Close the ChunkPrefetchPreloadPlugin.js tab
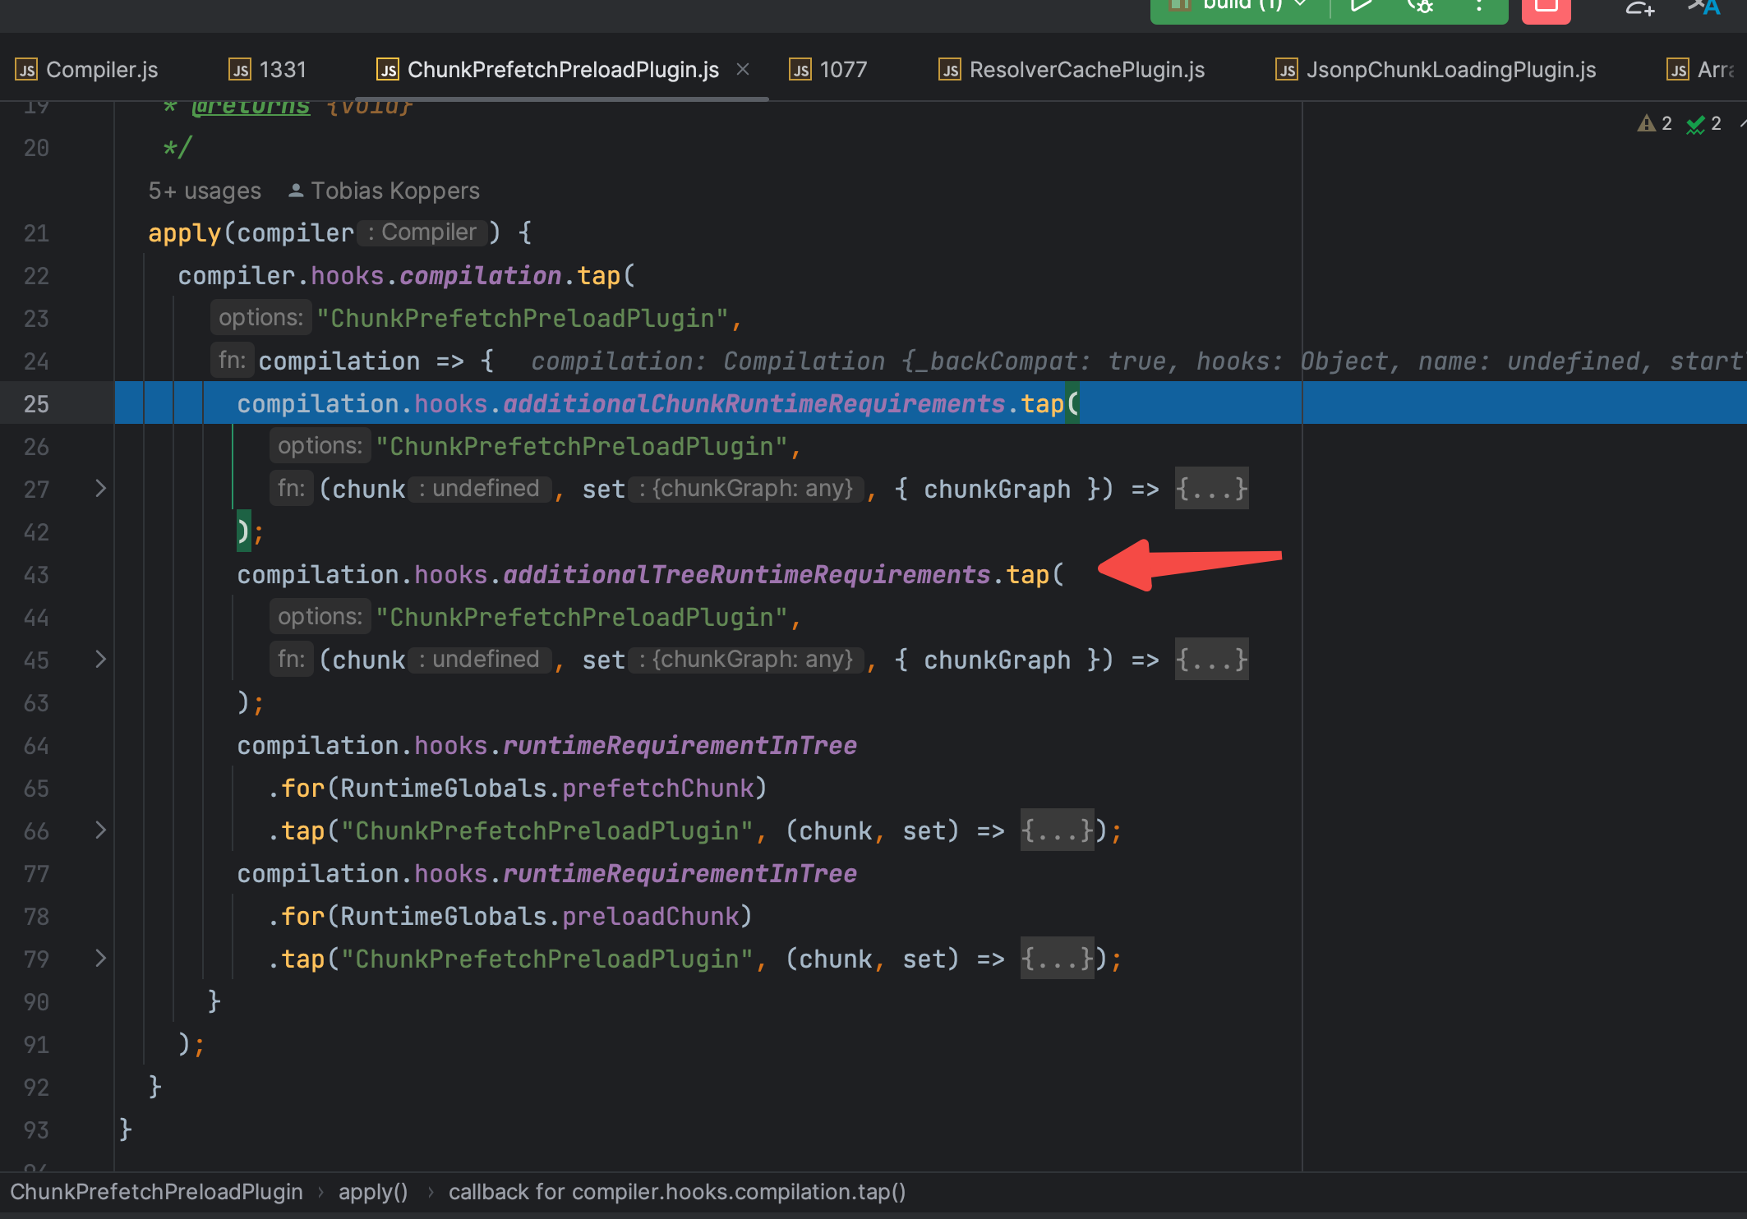This screenshot has width=1747, height=1219. [743, 70]
